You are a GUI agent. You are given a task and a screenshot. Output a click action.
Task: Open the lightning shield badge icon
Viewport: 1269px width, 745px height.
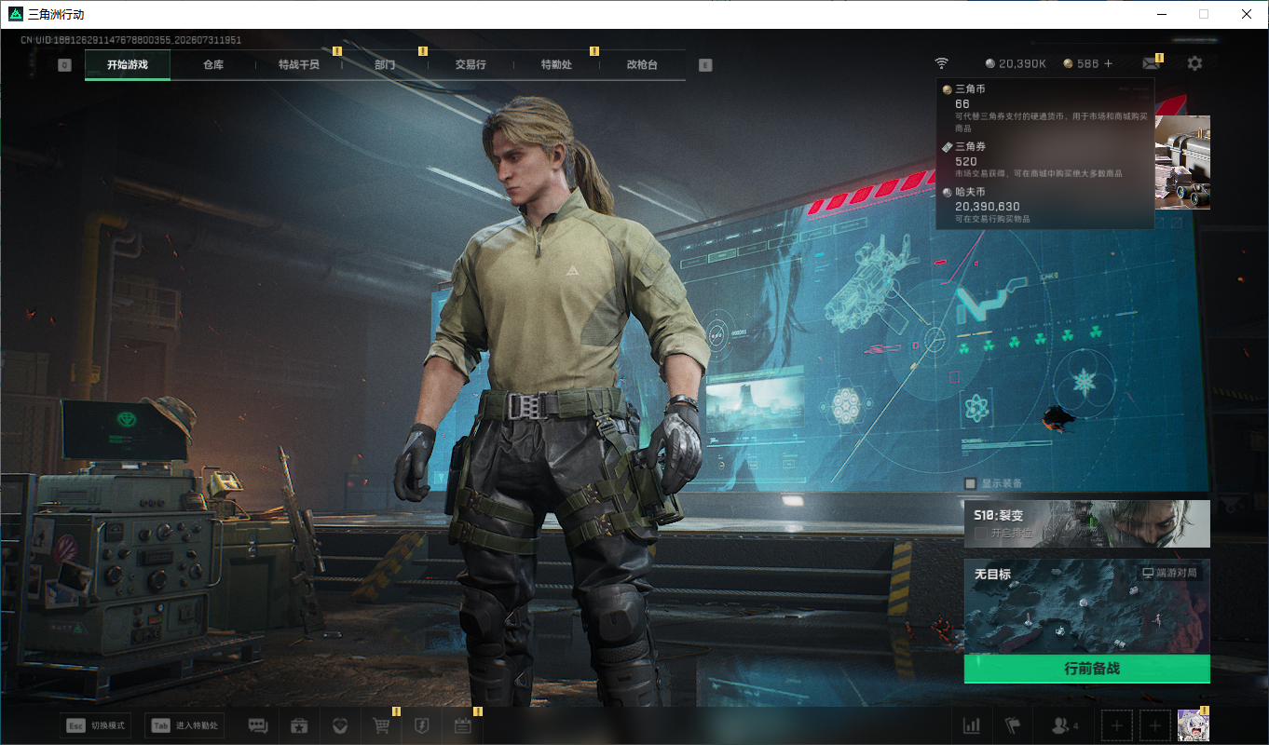click(422, 726)
